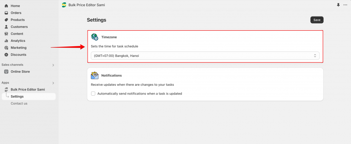Open the timezone dropdown Bangkok, Hanoi
The height and width of the screenshot is (144, 351).
point(205,56)
